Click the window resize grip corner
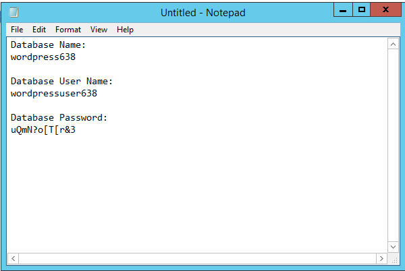Image resolution: width=405 pixels, height=271 pixels. coord(394,259)
